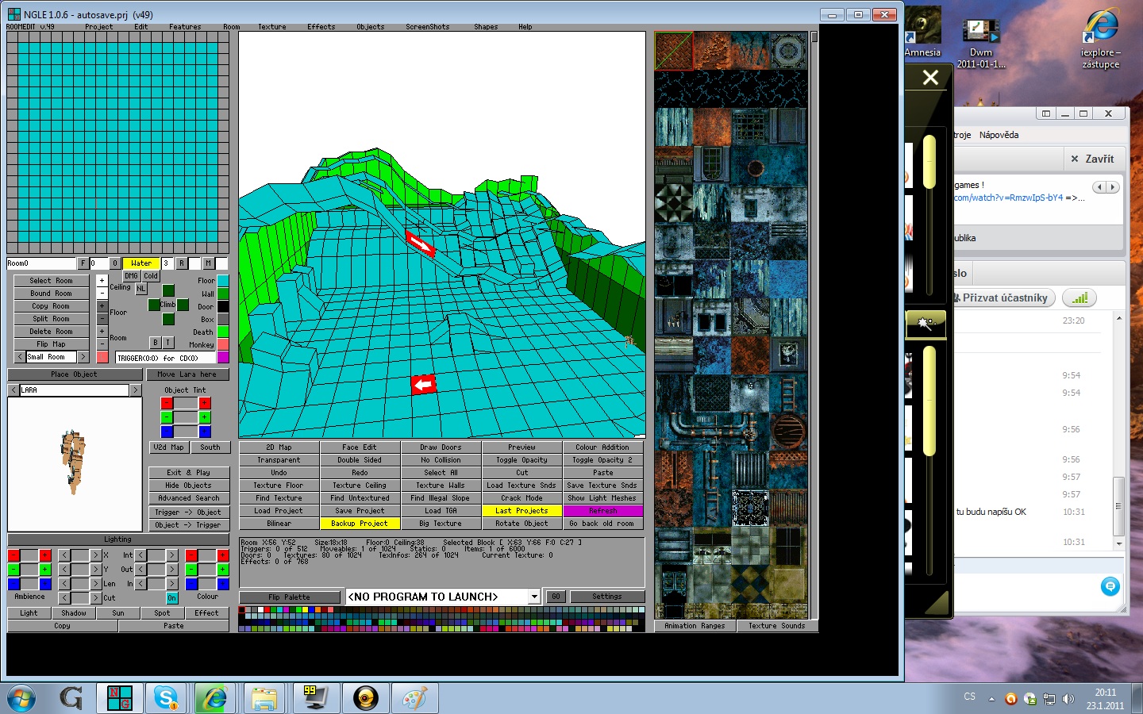Click the top Climb direction square
1143x714 pixels.
(168, 291)
